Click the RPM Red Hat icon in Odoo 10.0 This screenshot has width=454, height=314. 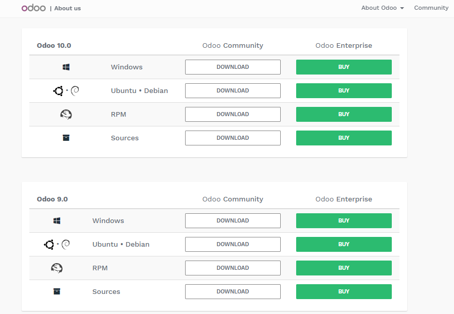pos(66,115)
